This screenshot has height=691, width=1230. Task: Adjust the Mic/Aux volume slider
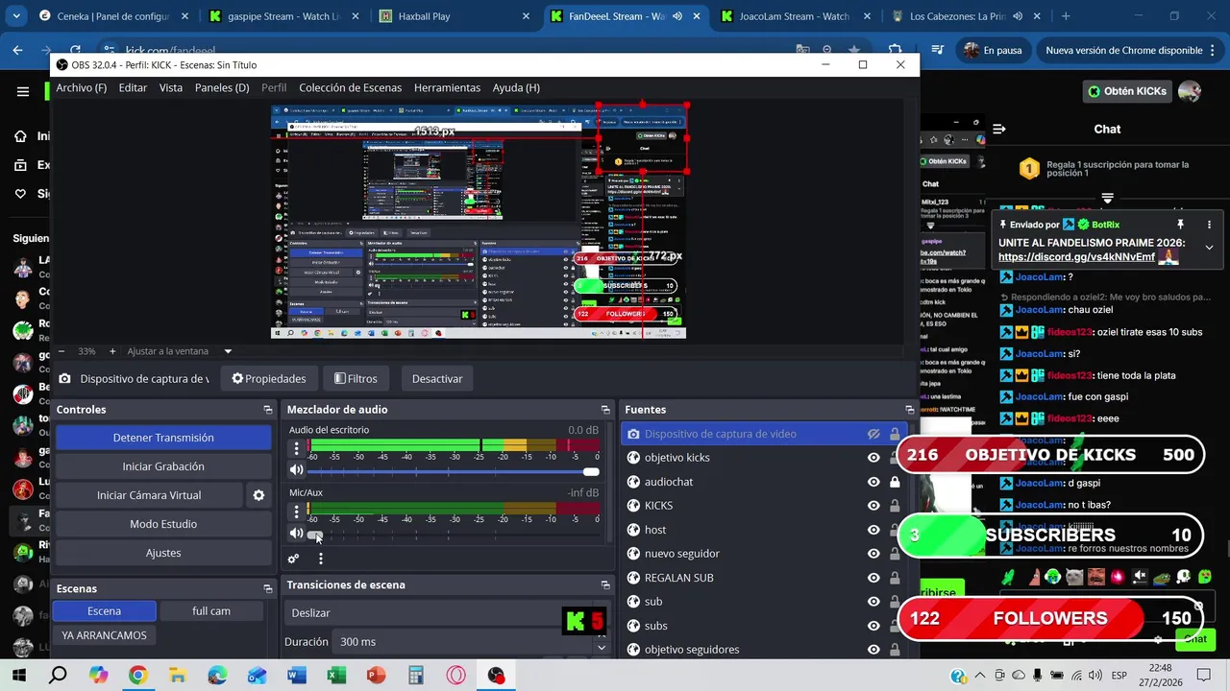coord(453,534)
